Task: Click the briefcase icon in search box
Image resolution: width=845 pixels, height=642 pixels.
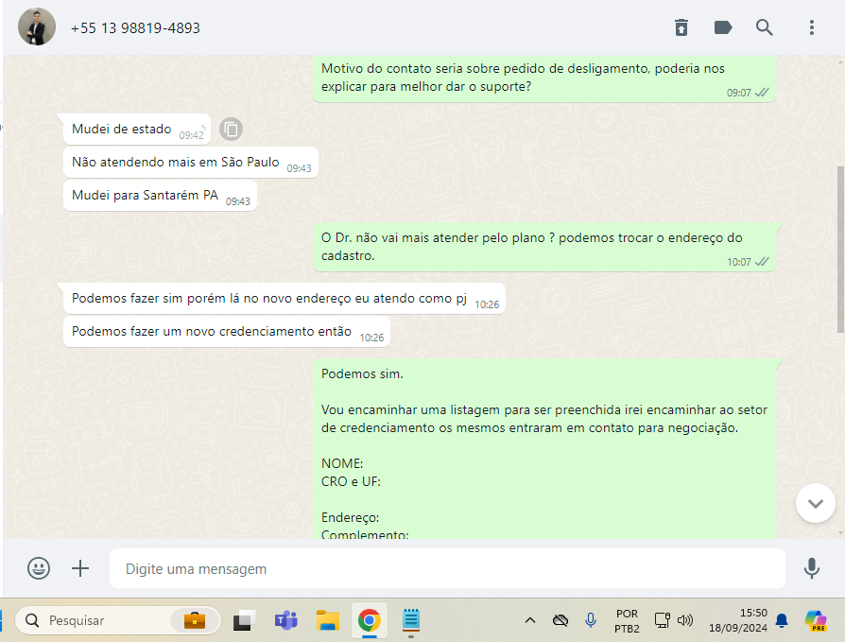Action: pyautogui.click(x=195, y=620)
